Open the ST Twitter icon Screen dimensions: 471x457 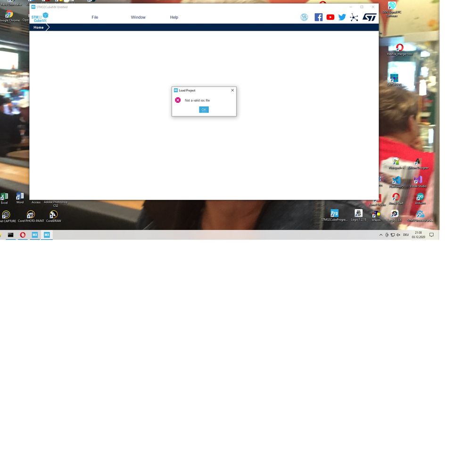pos(342,17)
